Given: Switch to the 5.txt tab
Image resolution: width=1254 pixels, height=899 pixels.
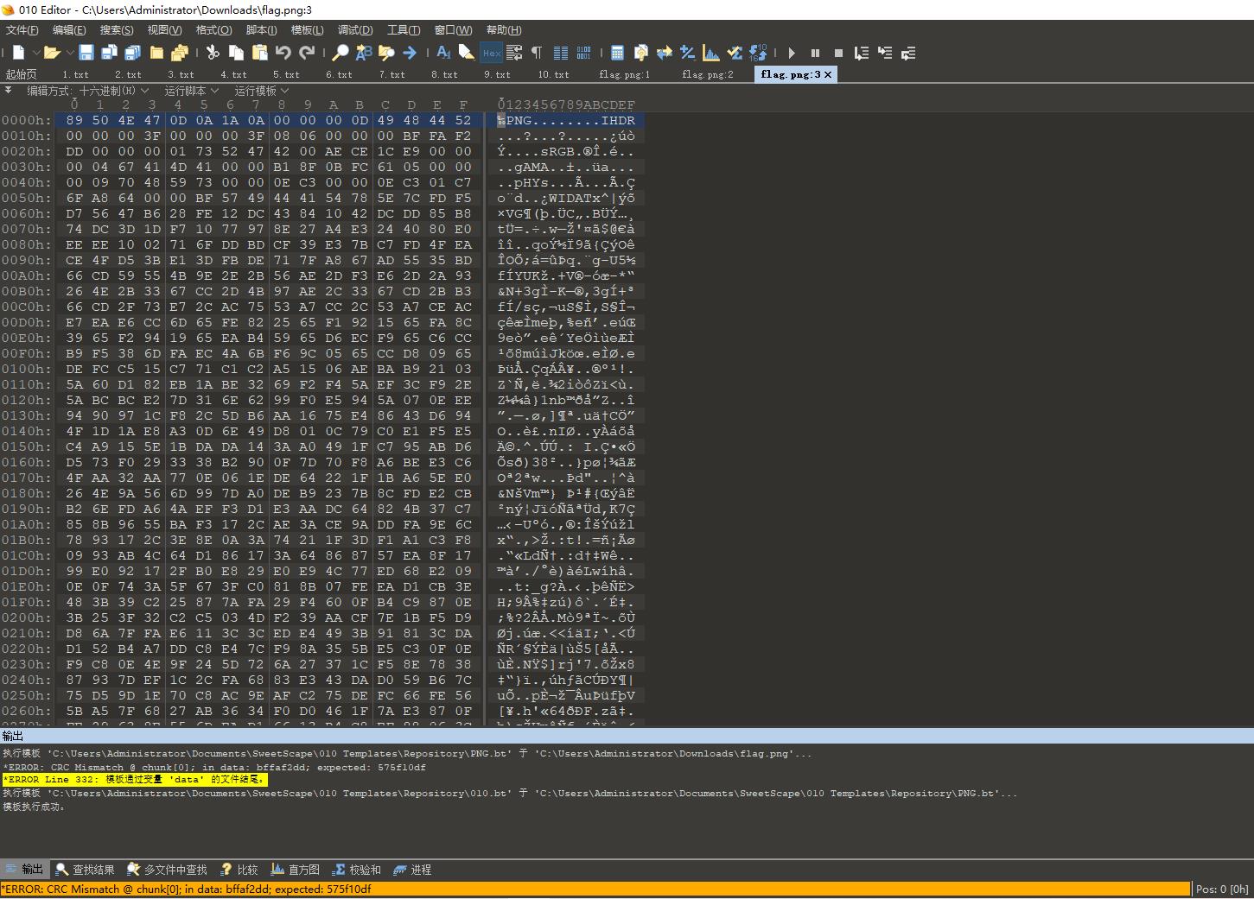Looking at the screenshot, I should point(286,74).
